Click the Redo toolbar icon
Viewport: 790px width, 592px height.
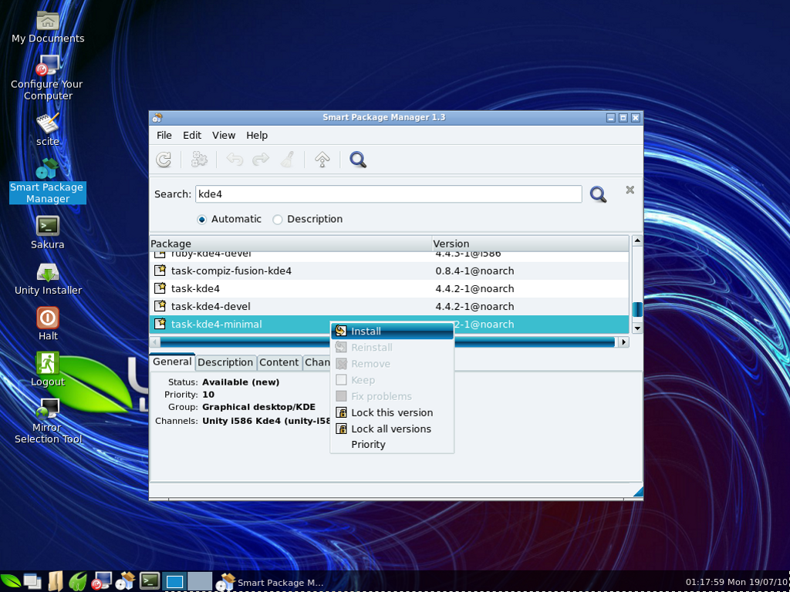point(261,160)
